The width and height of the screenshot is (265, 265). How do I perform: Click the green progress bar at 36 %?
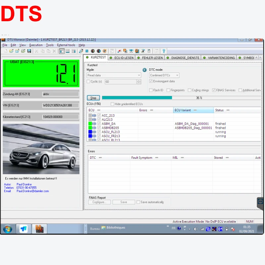pos(137,98)
